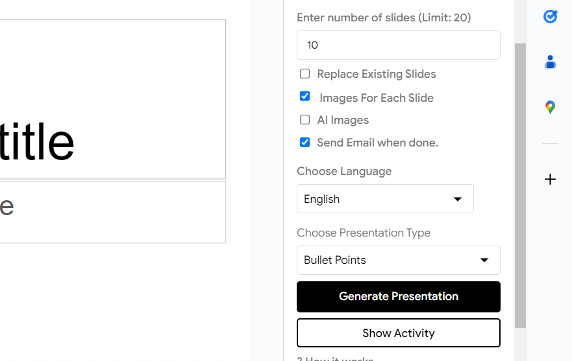This screenshot has height=361, width=572.
Task: Click the add-on panel scrollbar thumb
Action: (520, 185)
